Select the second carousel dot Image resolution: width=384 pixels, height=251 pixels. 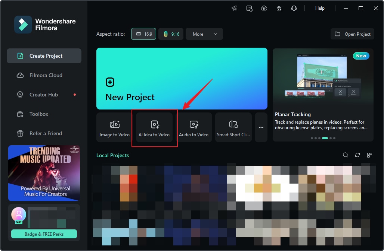coord(316,138)
